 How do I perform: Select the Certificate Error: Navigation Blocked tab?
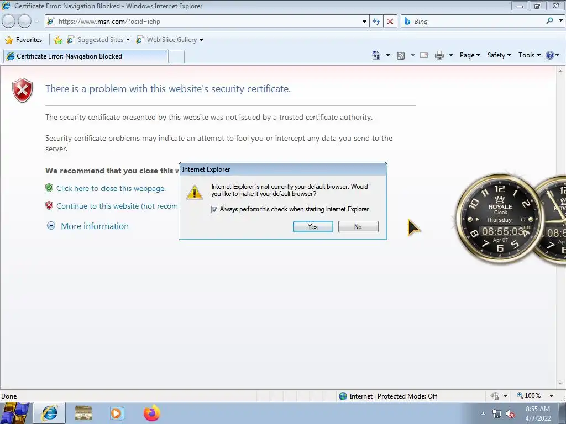coord(86,56)
